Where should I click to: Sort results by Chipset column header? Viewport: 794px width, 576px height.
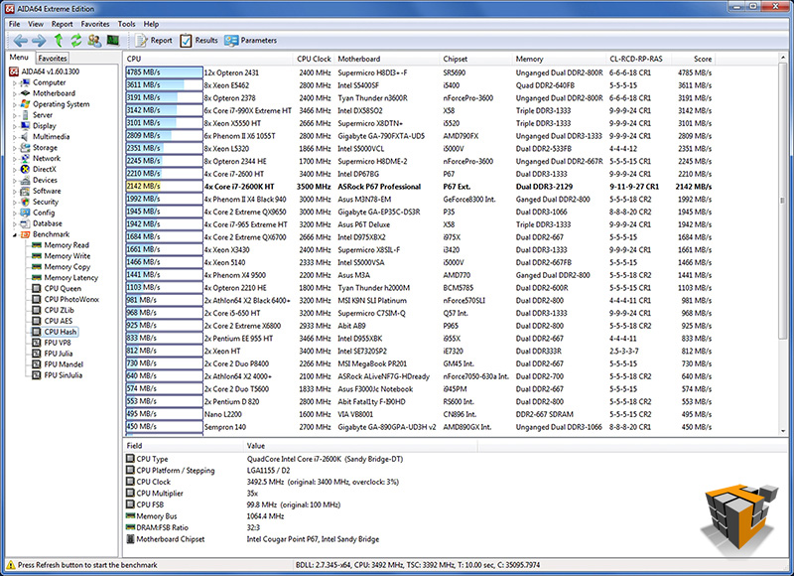[475, 59]
